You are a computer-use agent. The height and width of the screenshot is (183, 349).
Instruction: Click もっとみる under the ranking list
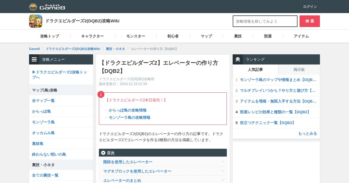(307, 133)
